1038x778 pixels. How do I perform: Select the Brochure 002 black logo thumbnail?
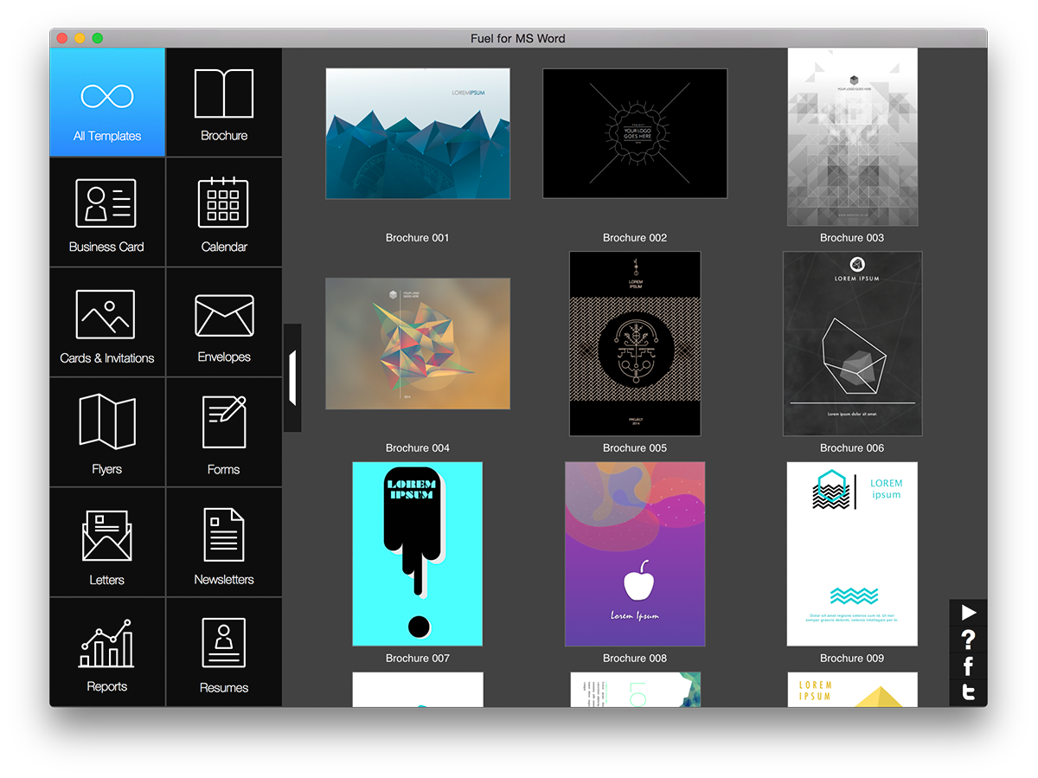(x=635, y=133)
